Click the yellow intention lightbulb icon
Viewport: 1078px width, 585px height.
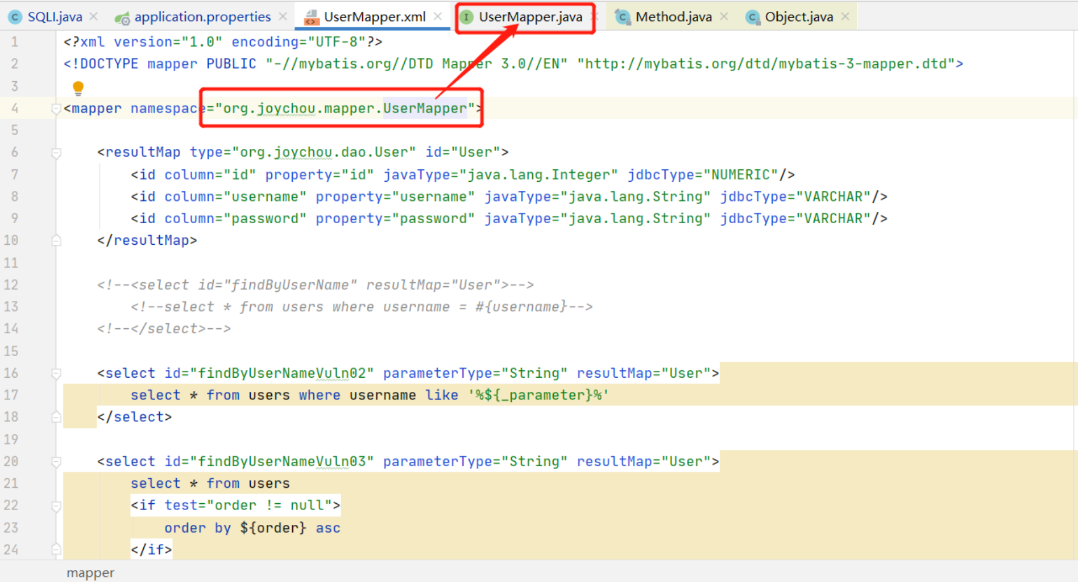78,87
